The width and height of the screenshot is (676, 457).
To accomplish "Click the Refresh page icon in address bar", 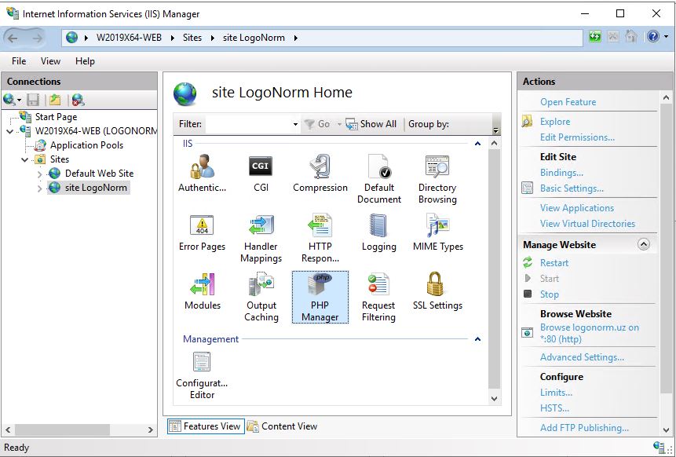I will (x=595, y=37).
